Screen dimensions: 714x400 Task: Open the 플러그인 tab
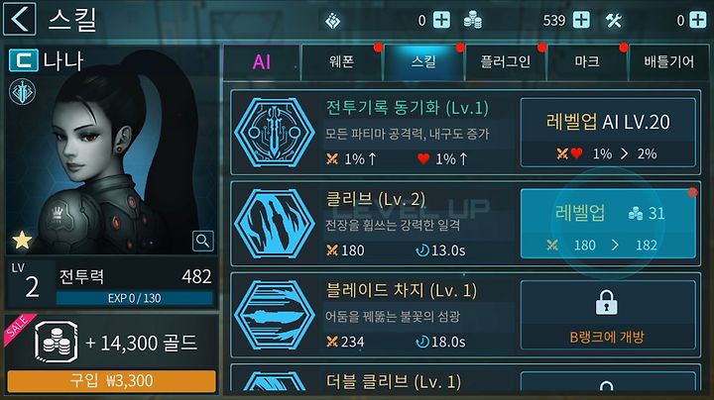(x=506, y=61)
